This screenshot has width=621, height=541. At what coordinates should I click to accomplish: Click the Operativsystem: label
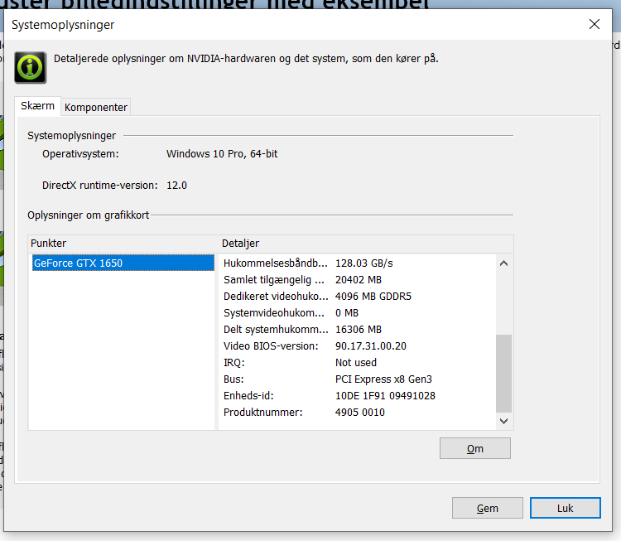(80, 154)
